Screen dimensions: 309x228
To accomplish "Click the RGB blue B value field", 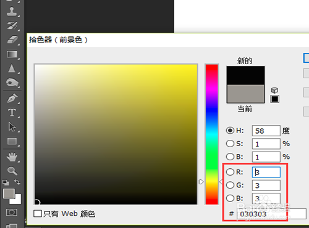I will pyautogui.click(x=266, y=198).
